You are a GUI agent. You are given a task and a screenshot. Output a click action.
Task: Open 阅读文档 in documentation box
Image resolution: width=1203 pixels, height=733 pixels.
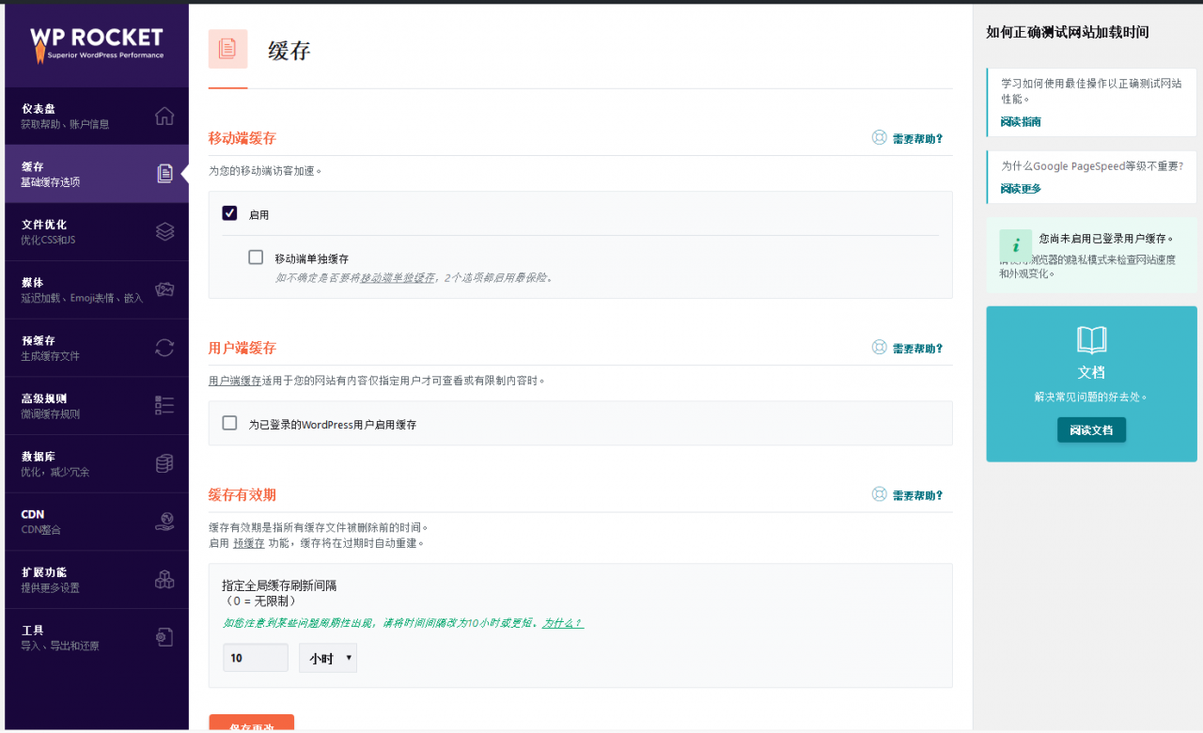[1091, 429]
